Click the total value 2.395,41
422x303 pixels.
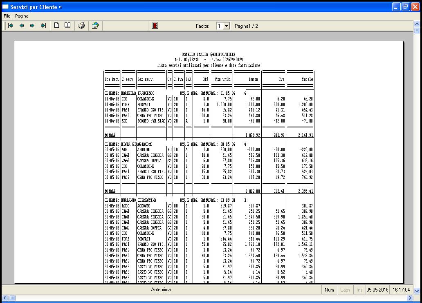point(305,191)
